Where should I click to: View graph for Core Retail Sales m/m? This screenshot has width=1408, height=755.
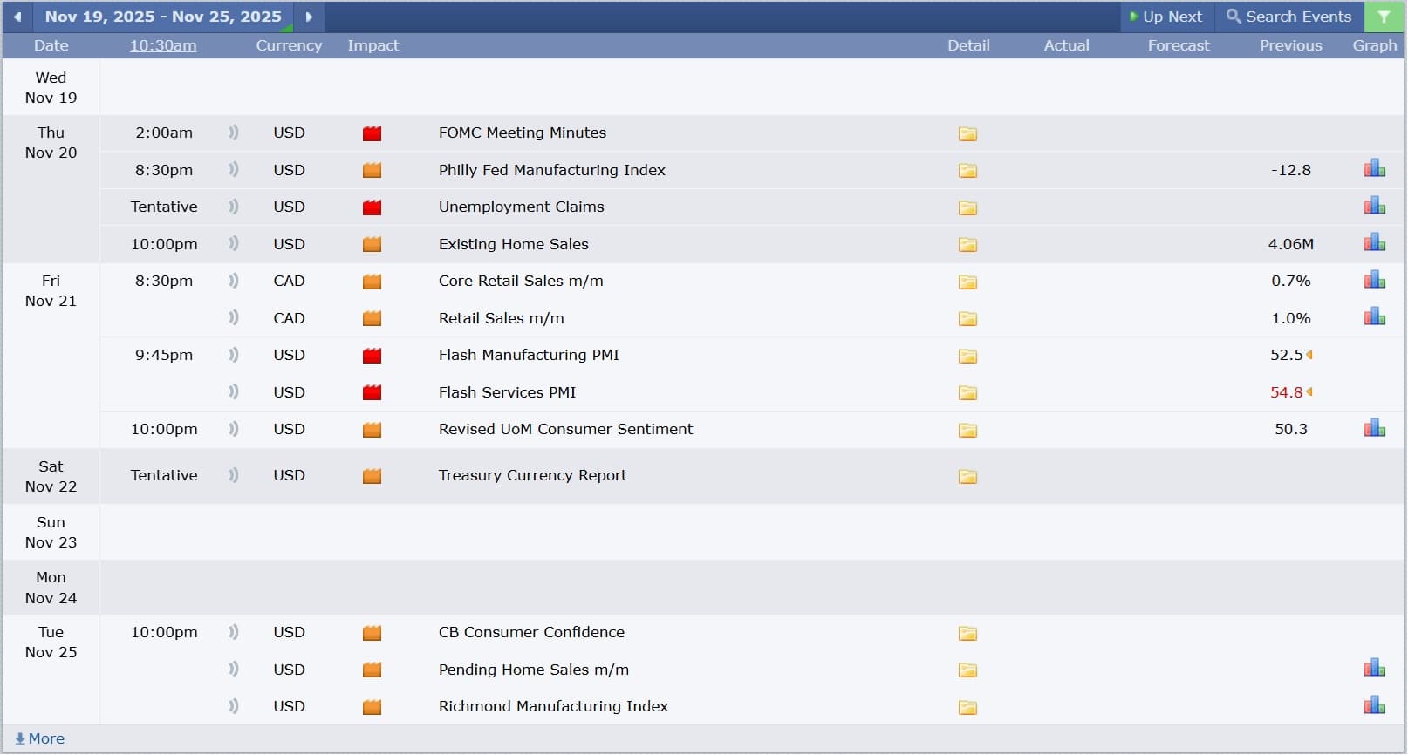click(x=1374, y=281)
